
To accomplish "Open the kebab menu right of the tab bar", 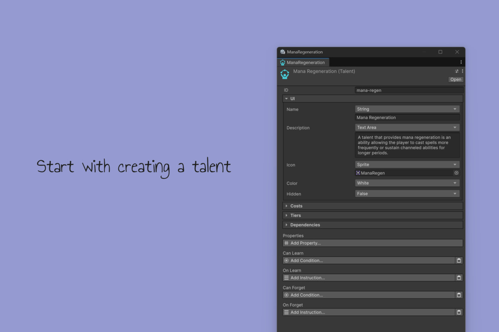I will pos(461,61).
